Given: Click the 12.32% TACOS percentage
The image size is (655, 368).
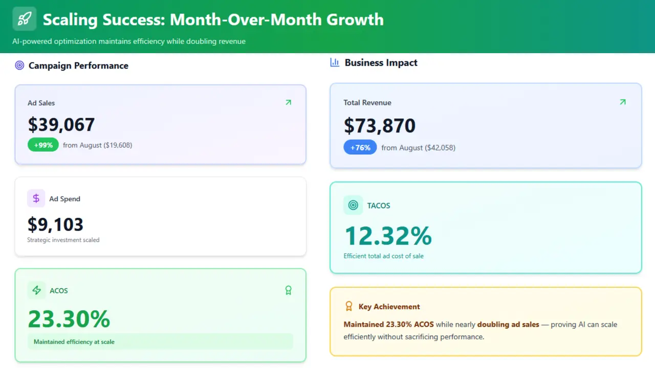Looking at the screenshot, I should click(388, 236).
